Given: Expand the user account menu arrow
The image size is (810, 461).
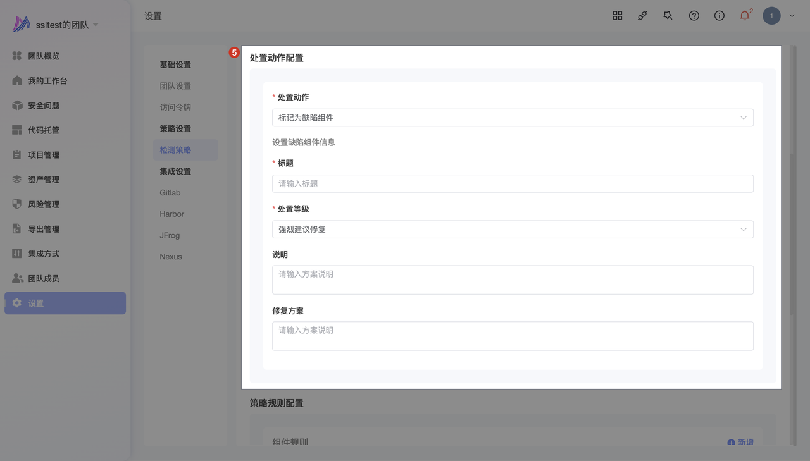Looking at the screenshot, I should [792, 16].
